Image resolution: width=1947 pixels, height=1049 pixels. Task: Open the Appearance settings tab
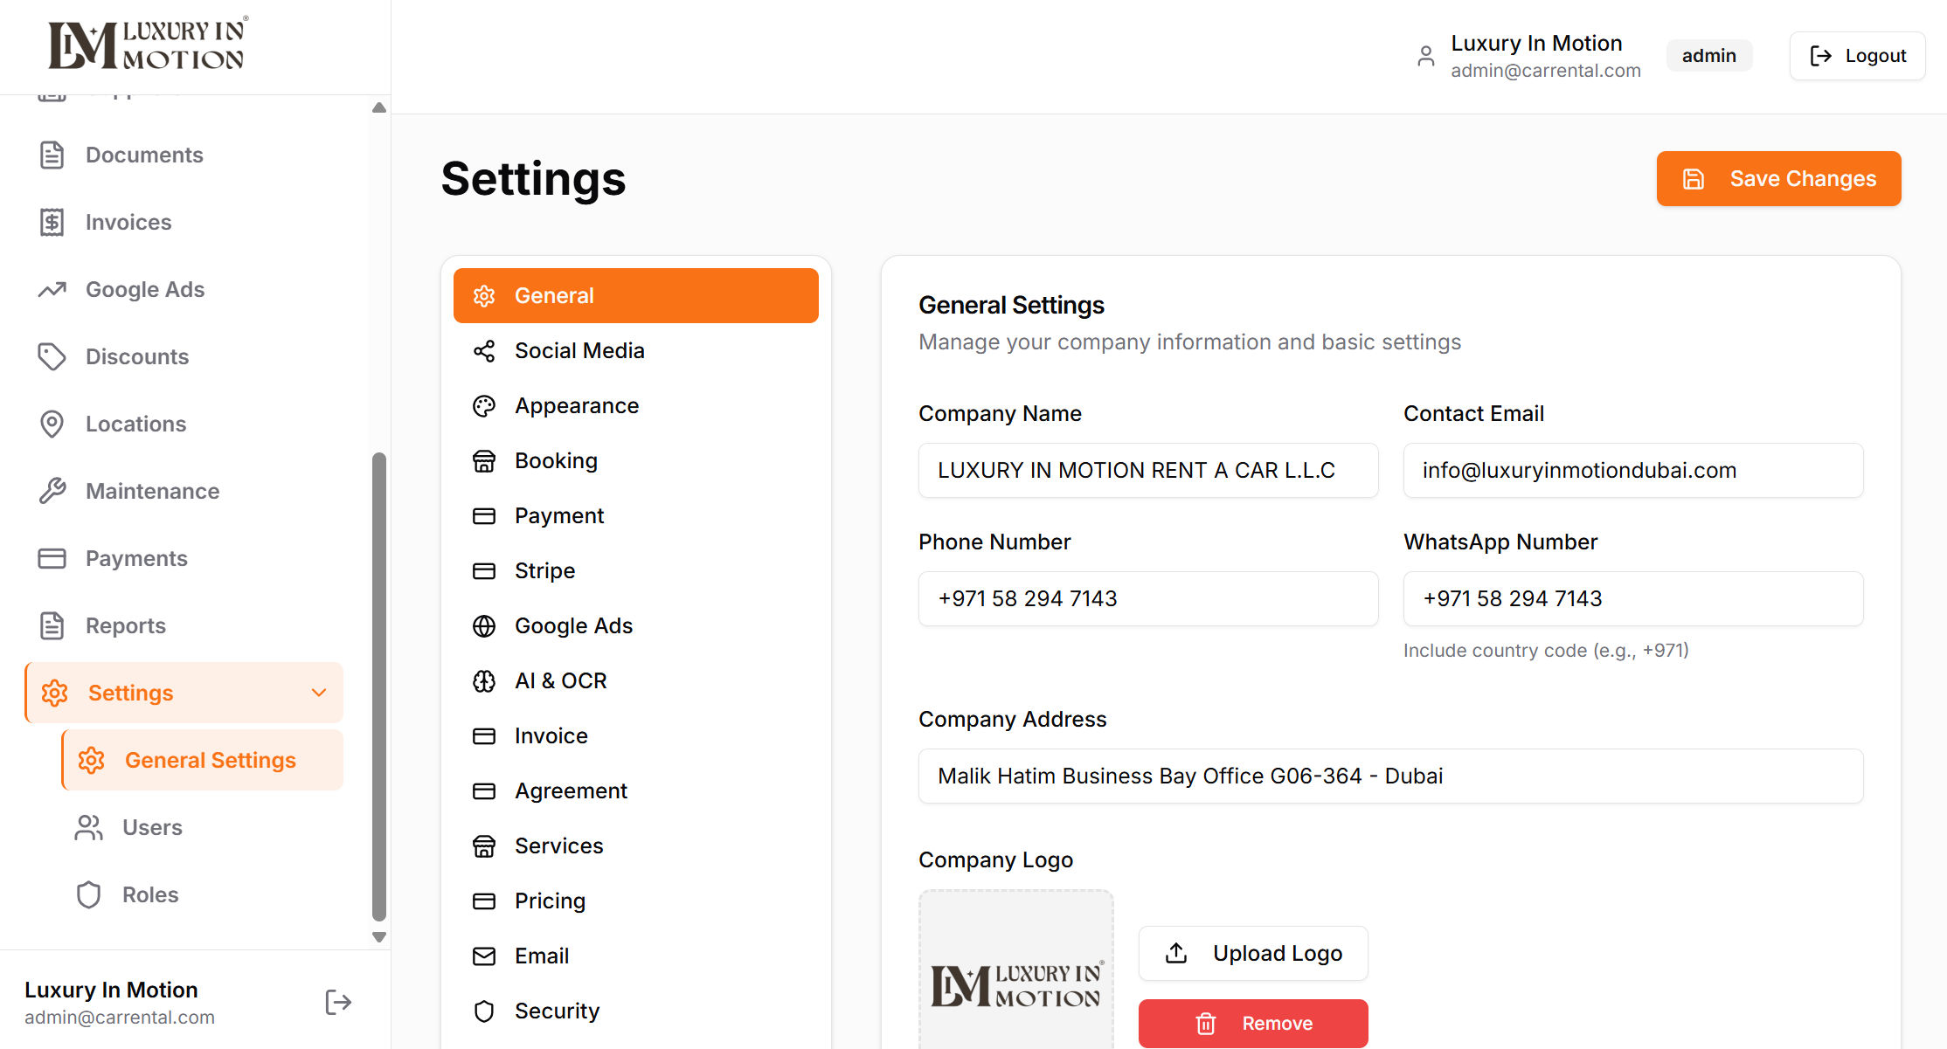pyautogui.click(x=577, y=406)
